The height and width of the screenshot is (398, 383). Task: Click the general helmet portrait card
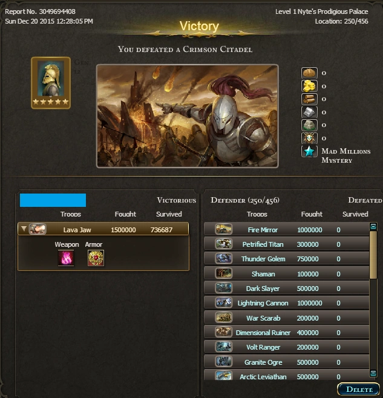pyautogui.click(x=51, y=83)
